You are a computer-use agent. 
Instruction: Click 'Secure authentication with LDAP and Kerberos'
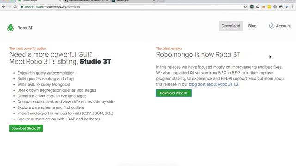(59, 119)
